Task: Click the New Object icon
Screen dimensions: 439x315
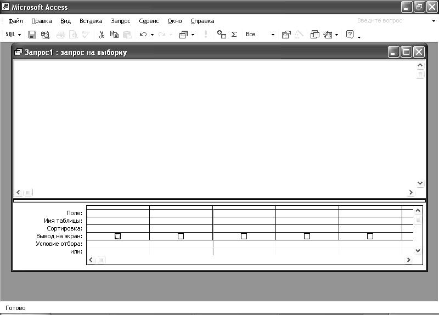Action: (x=328, y=35)
